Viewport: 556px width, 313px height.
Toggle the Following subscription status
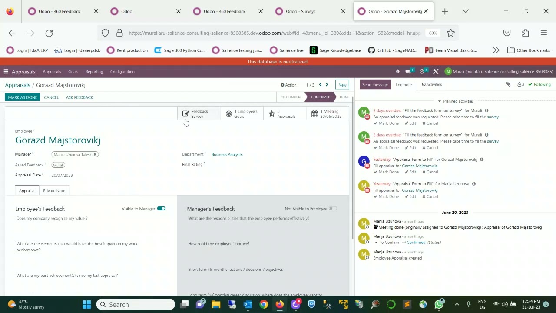pyautogui.click(x=539, y=84)
